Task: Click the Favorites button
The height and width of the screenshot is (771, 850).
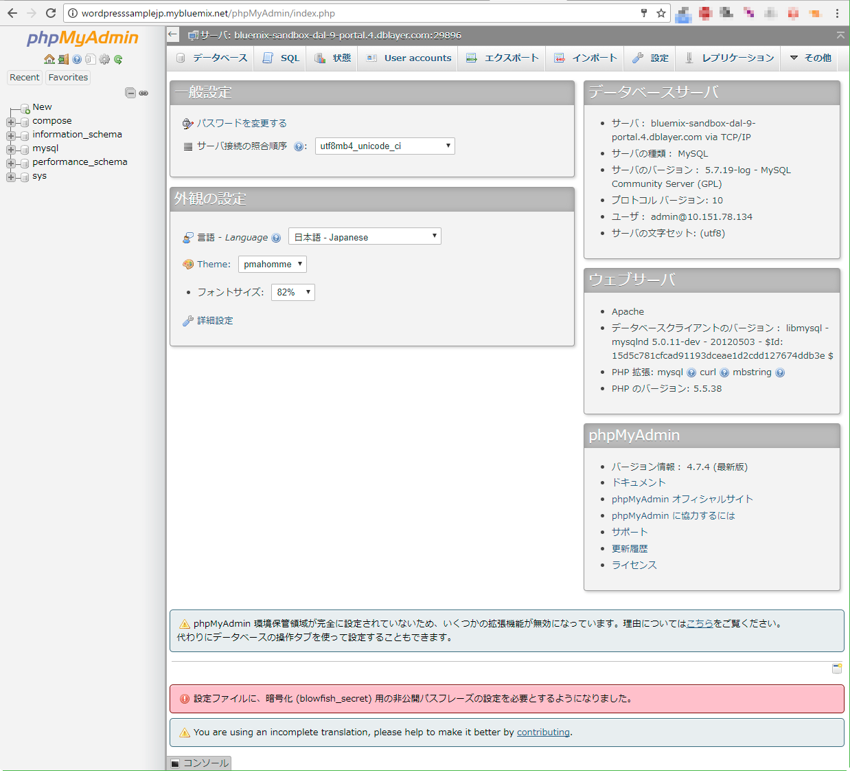Action: coord(68,78)
